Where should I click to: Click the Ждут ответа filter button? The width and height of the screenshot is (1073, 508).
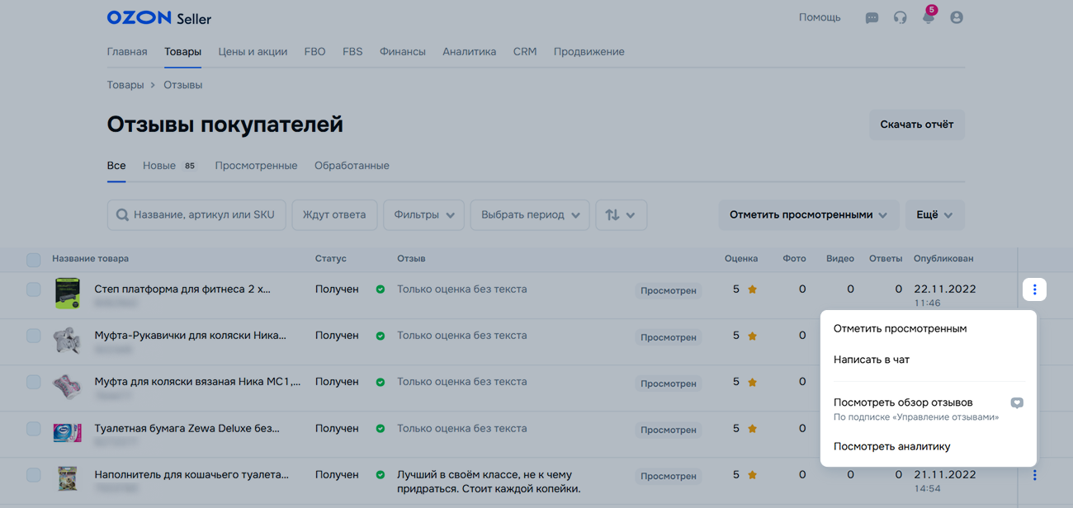point(334,215)
